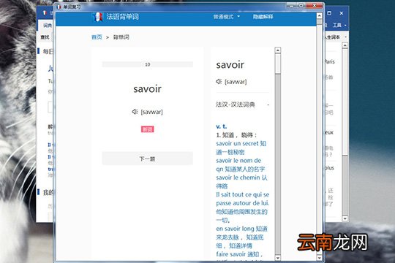395x263 pixels.
Task: Collapse the 法汉-汉法词典 section
Action: [268, 104]
